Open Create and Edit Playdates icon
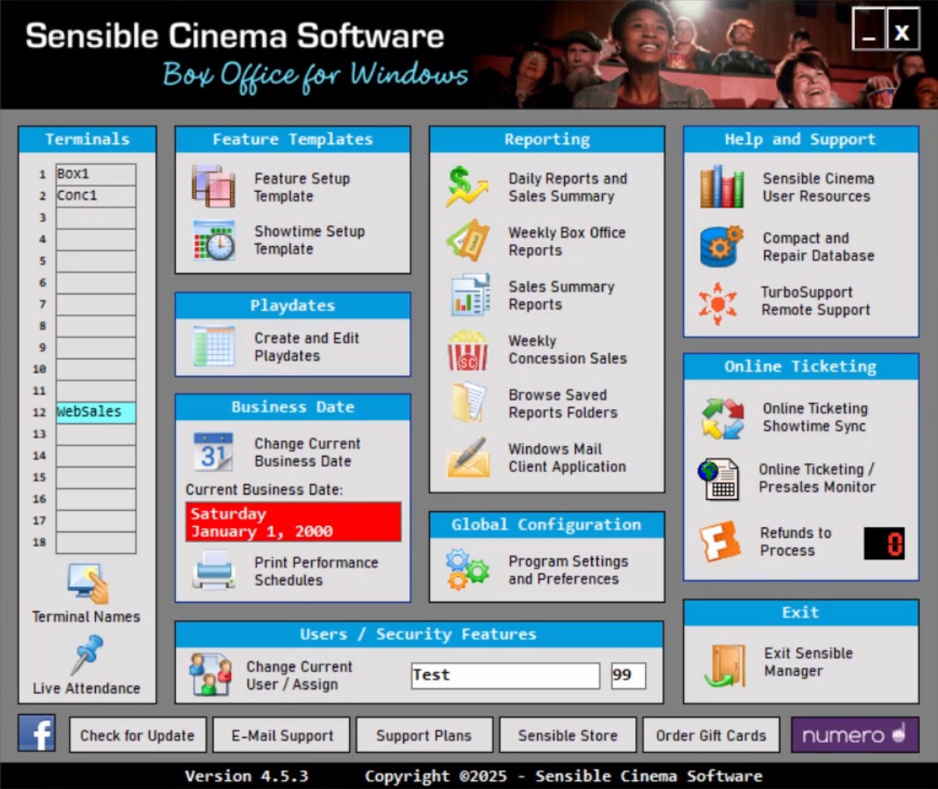Image resolution: width=938 pixels, height=789 pixels. pos(213,347)
